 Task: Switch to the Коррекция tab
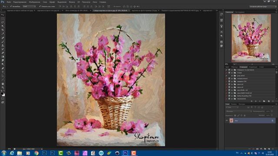(253, 67)
